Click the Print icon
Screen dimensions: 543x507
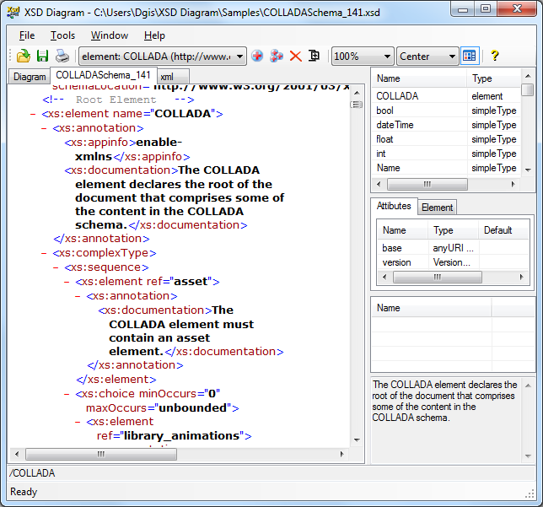[x=62, y=57]
